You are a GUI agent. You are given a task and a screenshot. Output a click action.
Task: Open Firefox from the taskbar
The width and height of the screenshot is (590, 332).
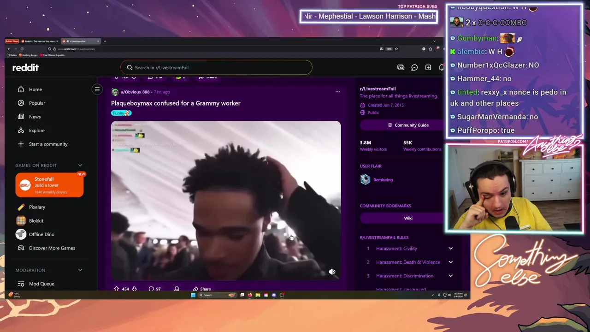pos(250,295)
